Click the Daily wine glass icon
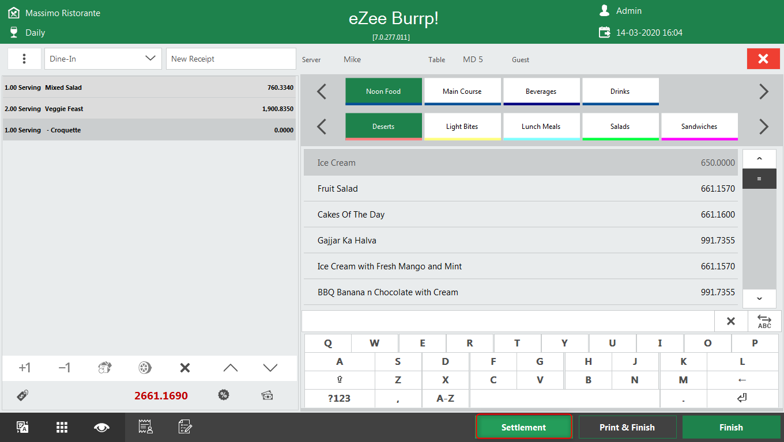The height and width of the screenshot is (442, 784). 14,32
